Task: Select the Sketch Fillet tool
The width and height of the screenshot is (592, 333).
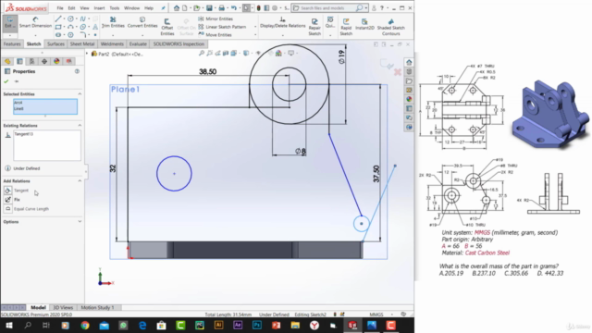Action: tap(82, 35)
